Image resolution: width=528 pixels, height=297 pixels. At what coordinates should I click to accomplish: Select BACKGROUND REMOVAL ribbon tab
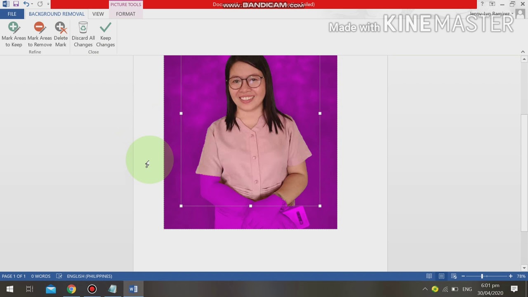(x=57, y=14)
